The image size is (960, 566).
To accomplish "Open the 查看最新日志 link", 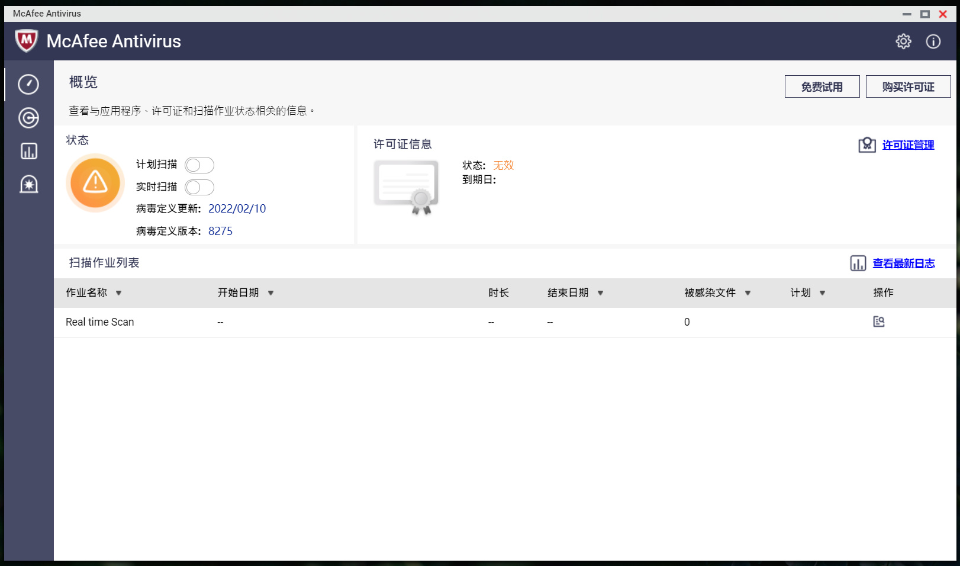I will pos(904,263).
